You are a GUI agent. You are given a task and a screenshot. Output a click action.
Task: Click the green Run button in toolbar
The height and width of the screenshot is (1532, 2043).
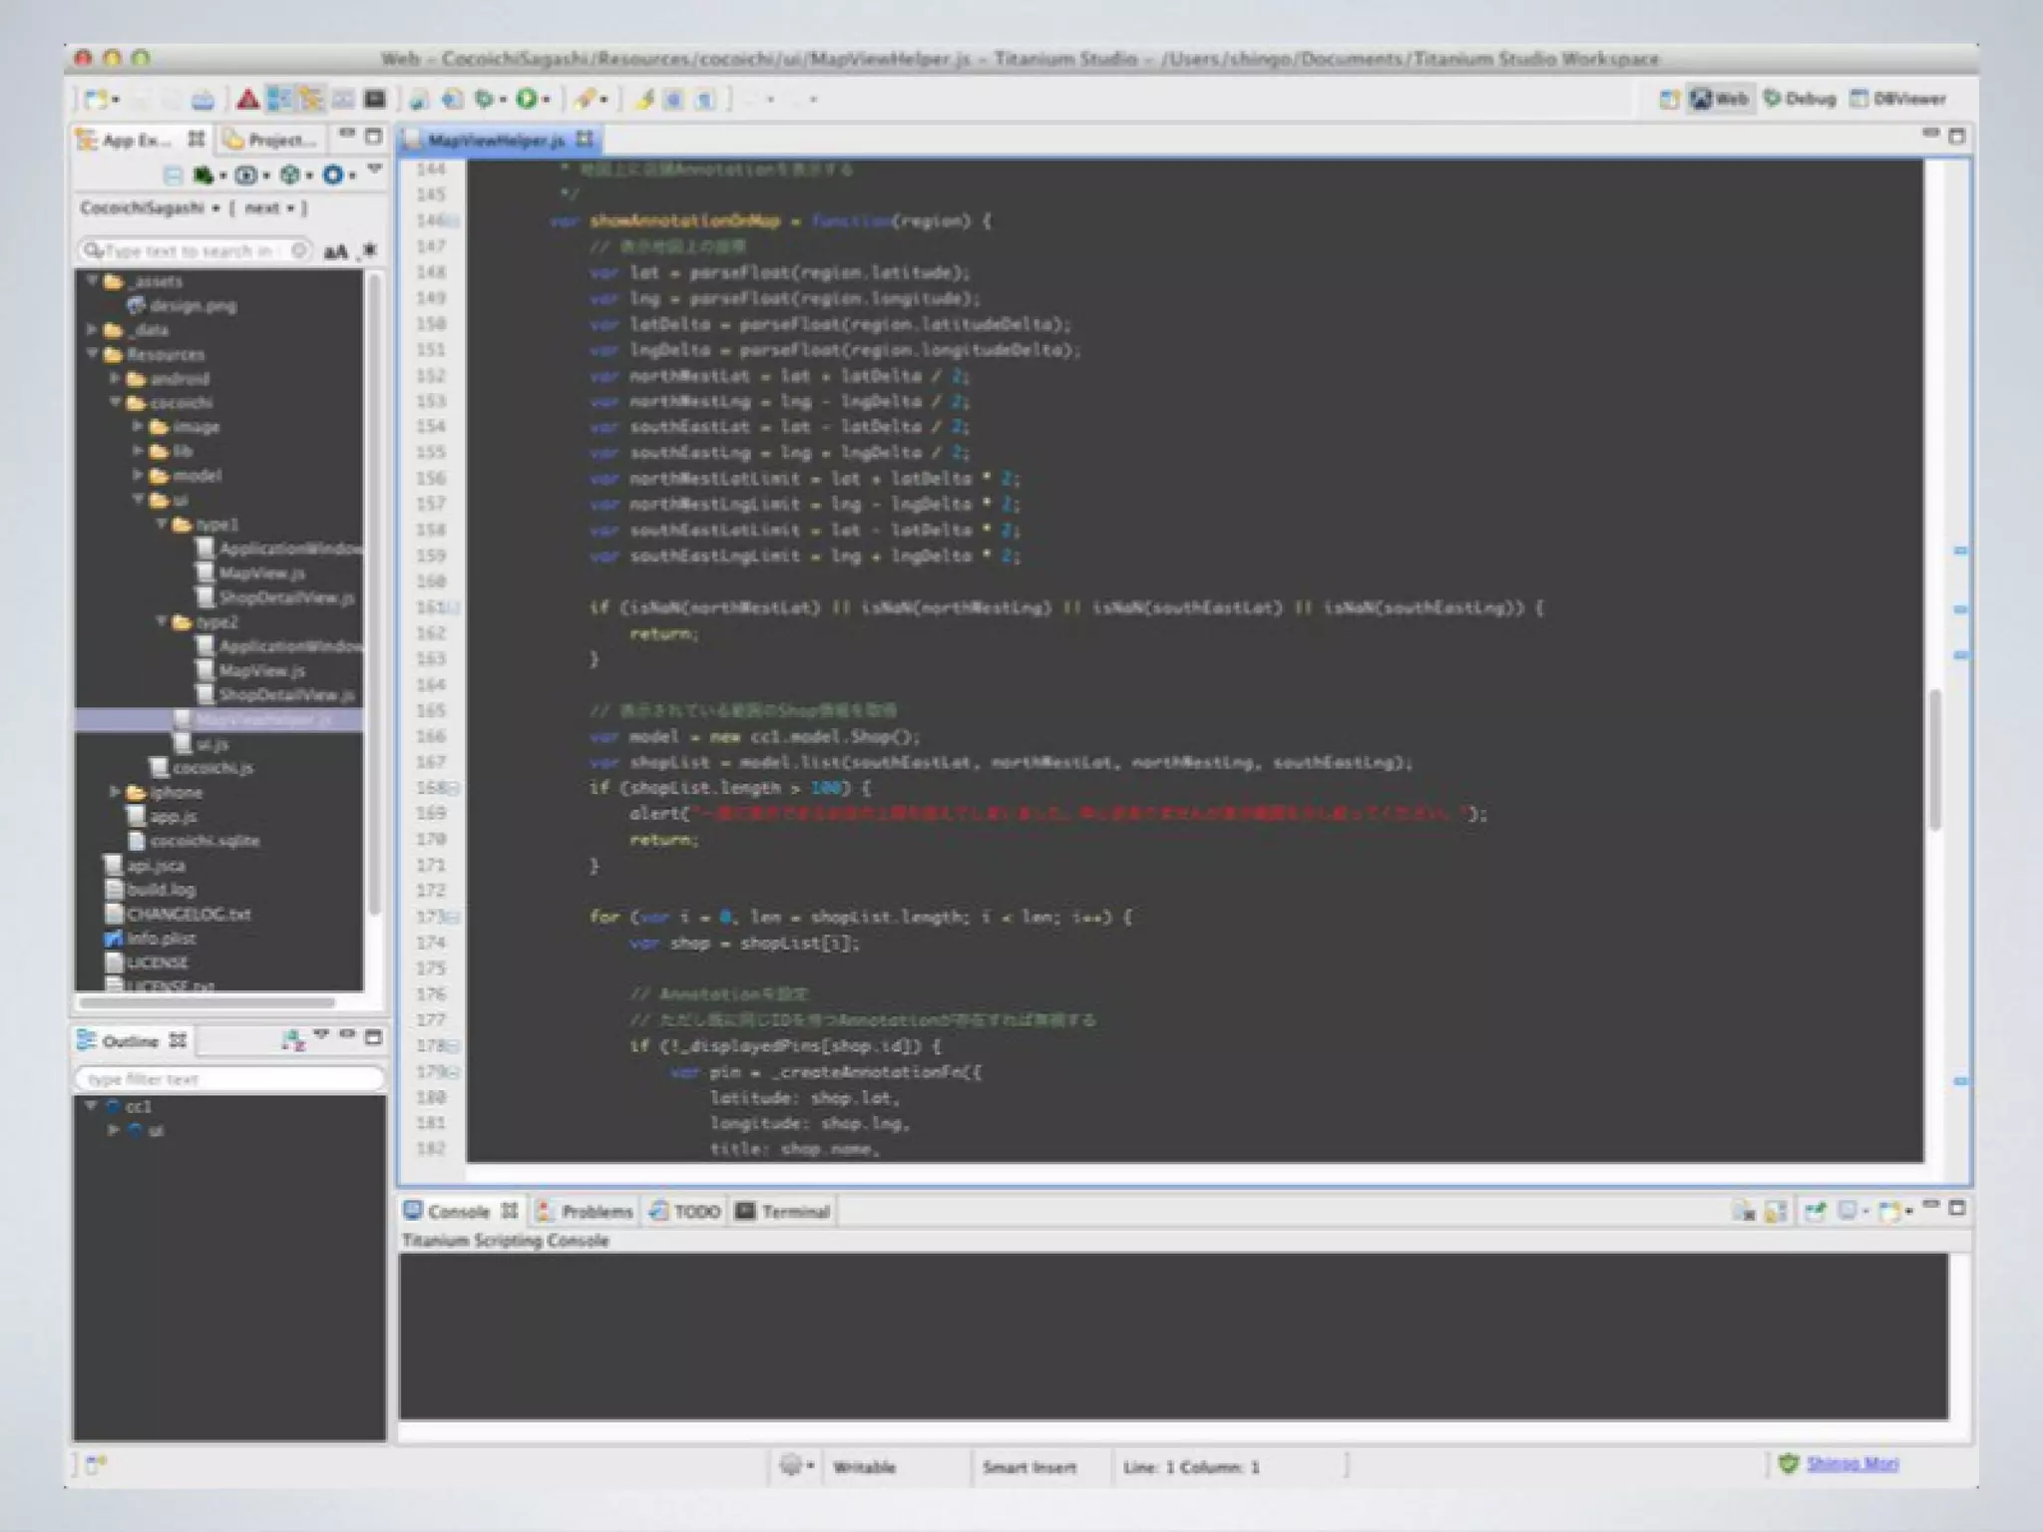pyautogui.click(x=527, y=100)
